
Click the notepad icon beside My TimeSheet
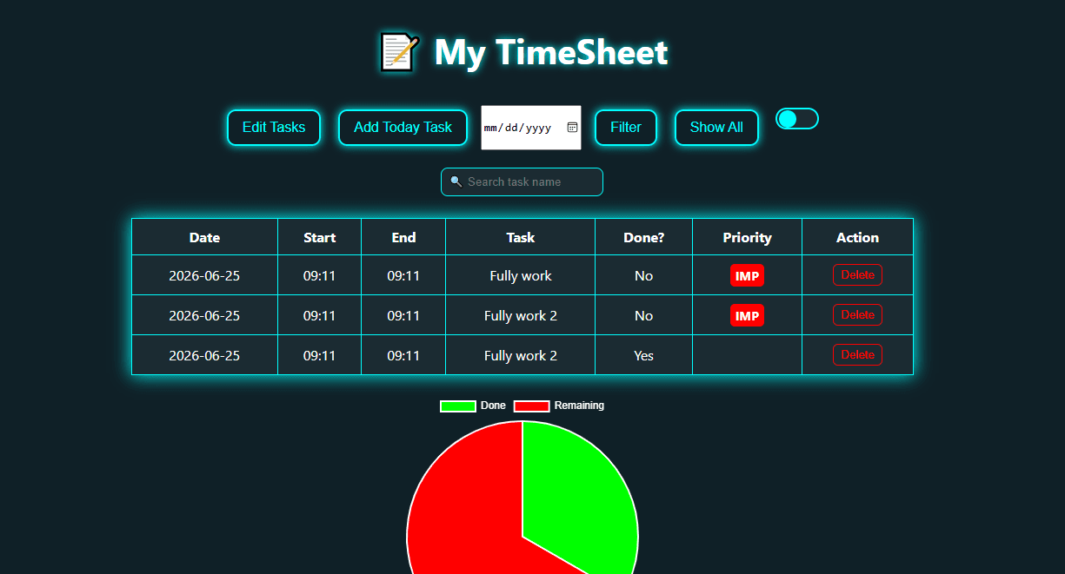click(401, 53)
